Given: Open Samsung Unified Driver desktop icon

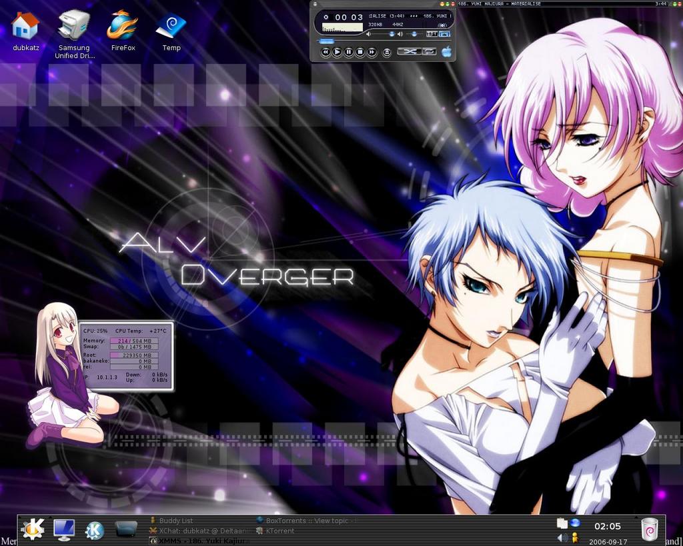Looking at the screenshot, I should [74, 35].
